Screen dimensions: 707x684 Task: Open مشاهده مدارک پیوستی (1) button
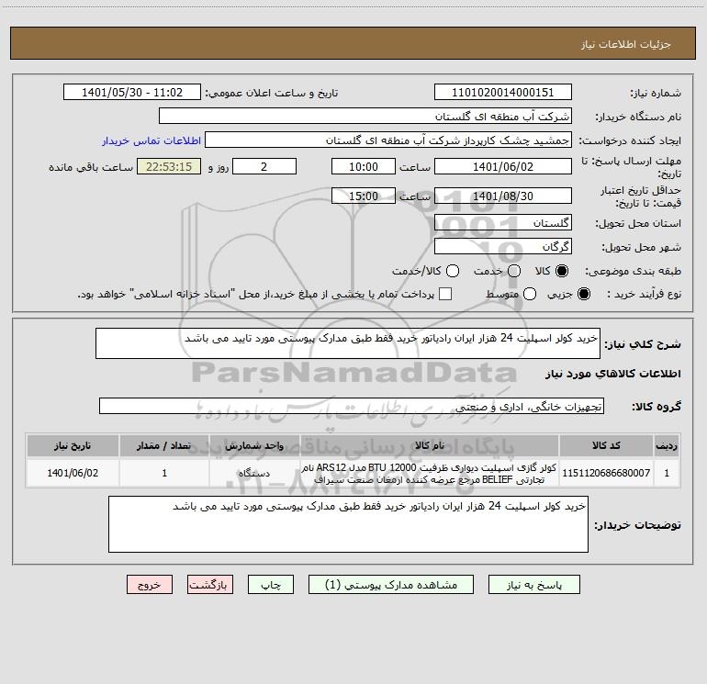click(x=391, y=585)
